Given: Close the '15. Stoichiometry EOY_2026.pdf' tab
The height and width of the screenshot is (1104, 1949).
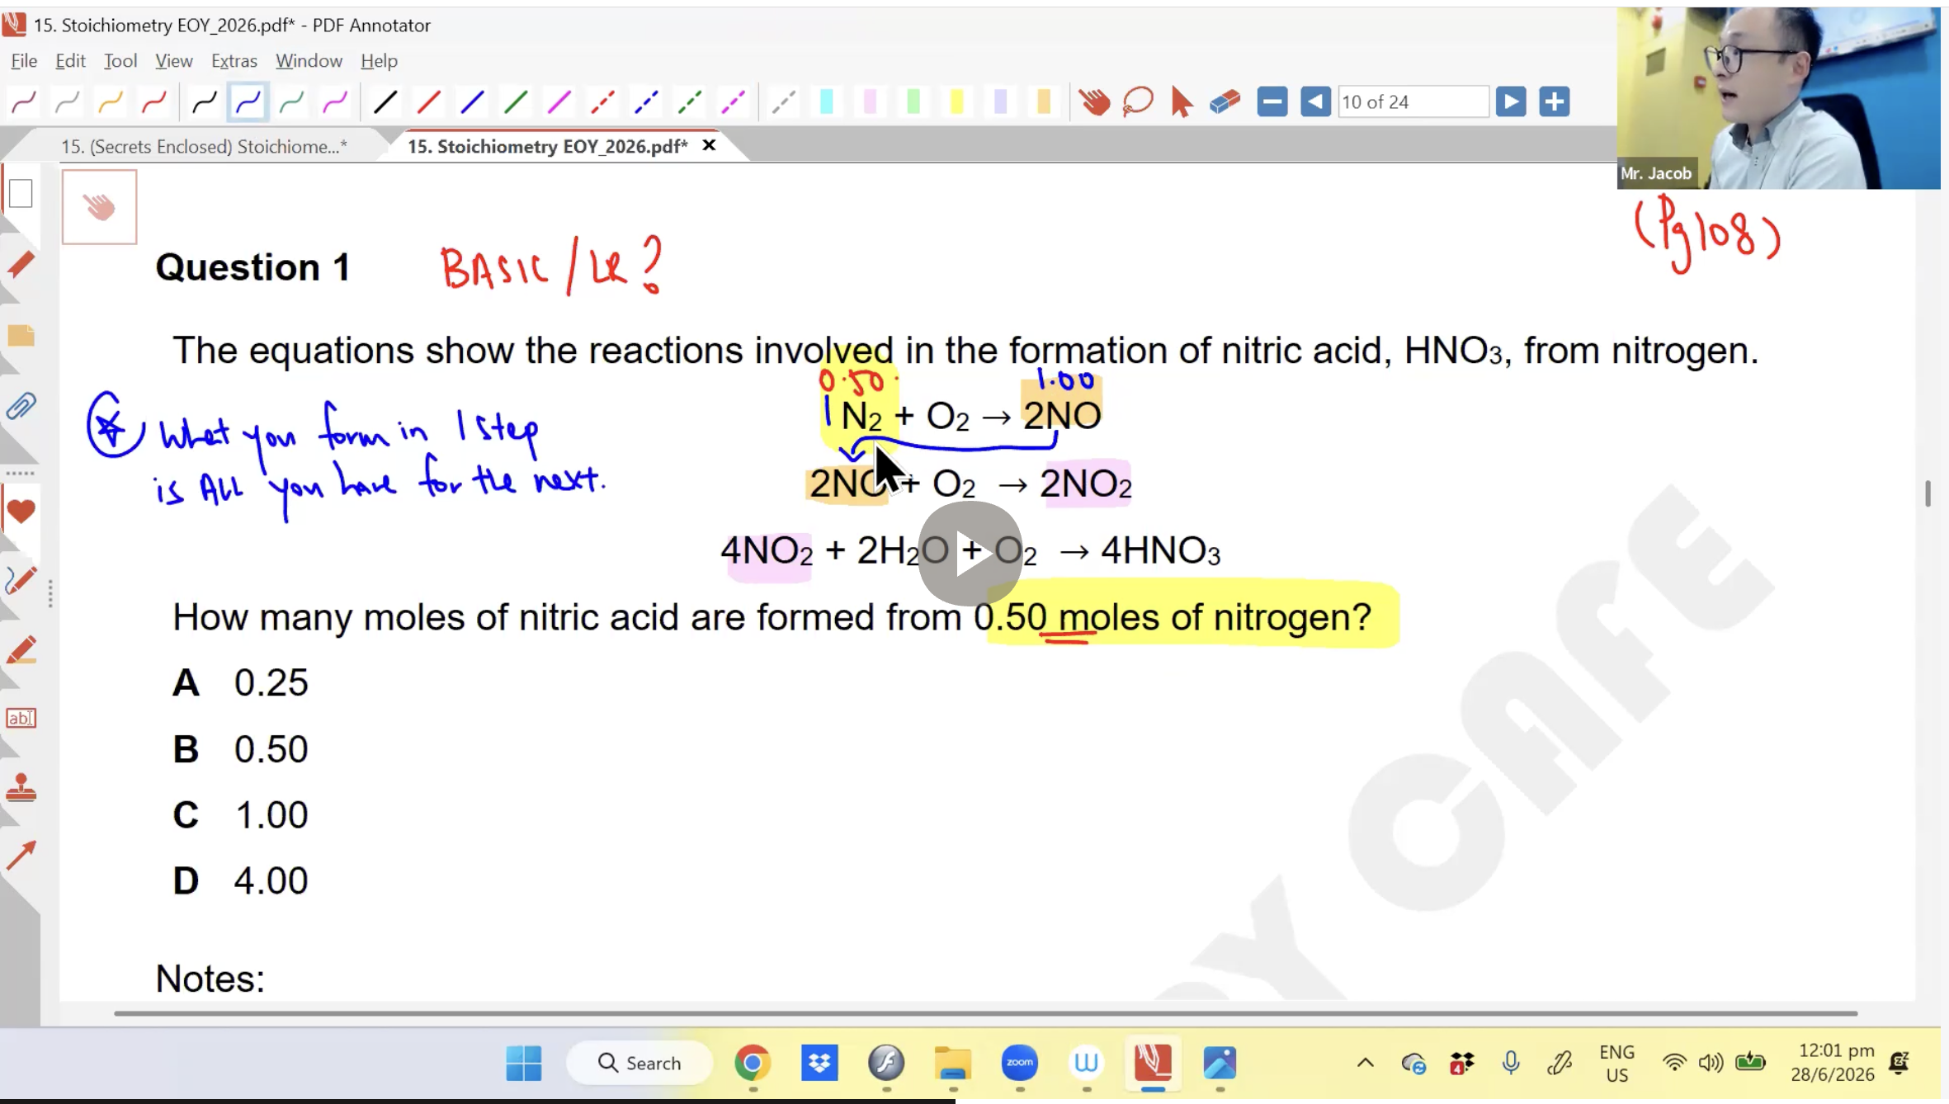Looking at the screenshot, I should tap(709, 146).
